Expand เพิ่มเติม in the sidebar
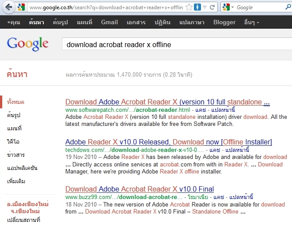The height and width of the screenshot is (225, 292). 16,181
